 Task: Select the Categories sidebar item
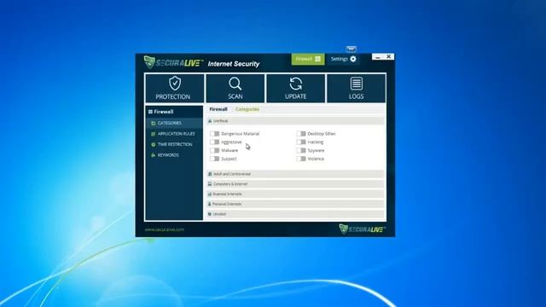pyautogui.click(x=174, y=123)
